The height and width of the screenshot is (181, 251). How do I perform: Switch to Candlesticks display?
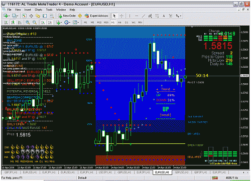(x=13, y=22)
